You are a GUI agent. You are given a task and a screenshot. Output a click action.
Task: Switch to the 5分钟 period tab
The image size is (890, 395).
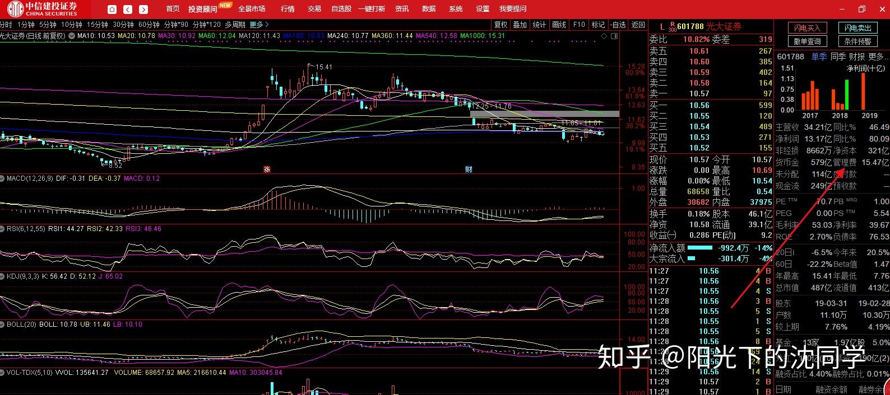[x=48, y=25]
